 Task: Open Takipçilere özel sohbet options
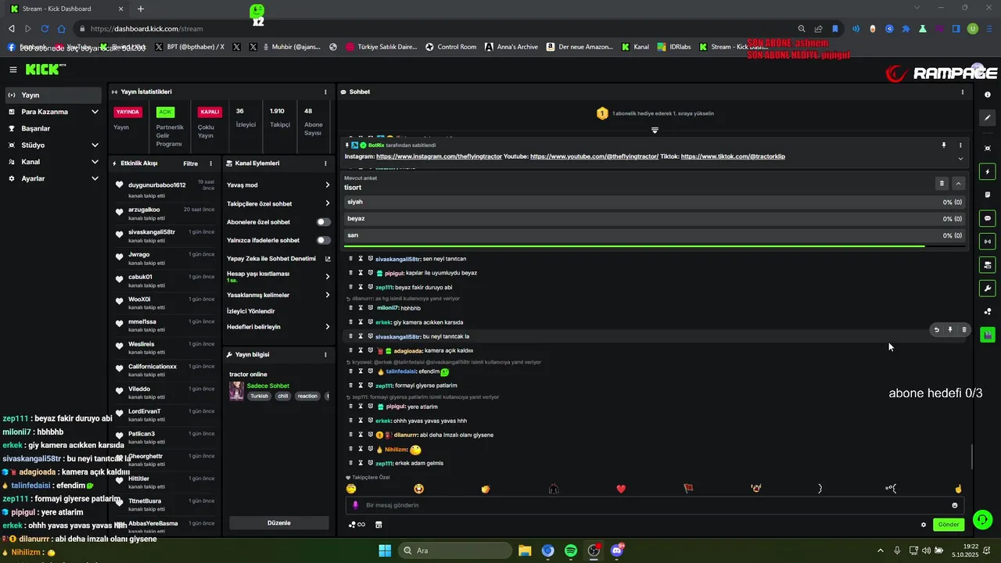point(278,204)
